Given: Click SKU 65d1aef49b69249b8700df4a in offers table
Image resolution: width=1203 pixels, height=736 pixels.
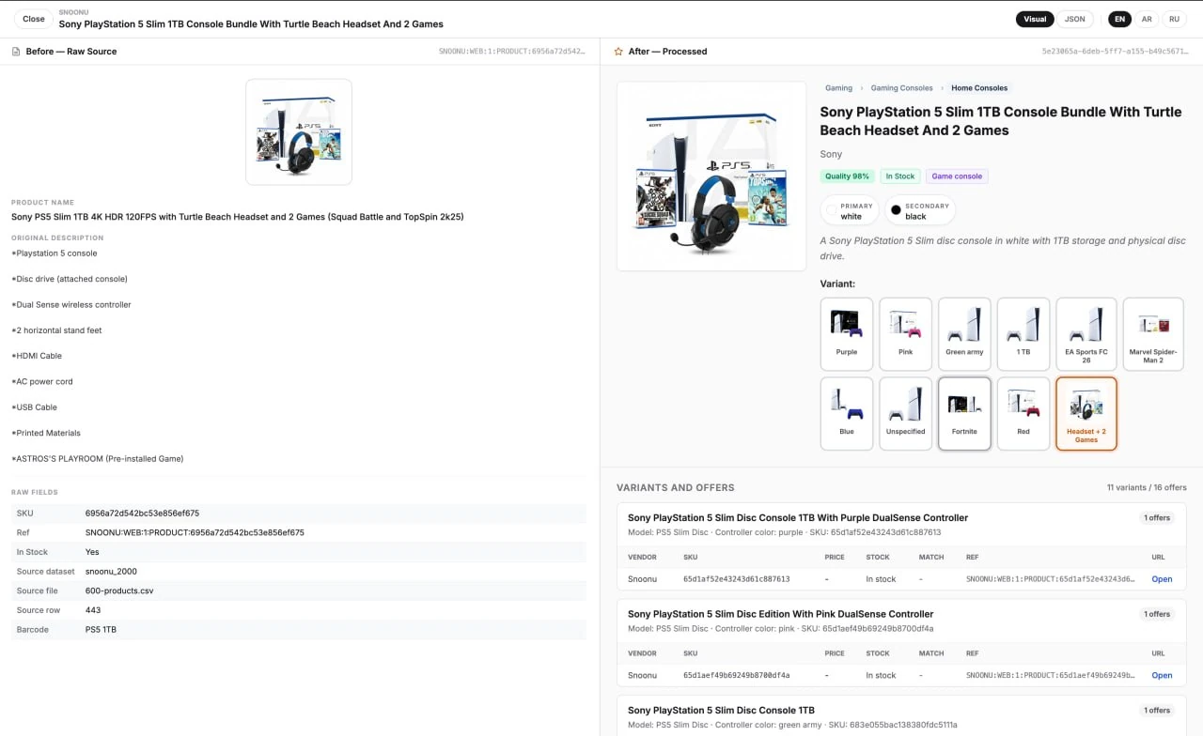Looking at the screenshot, I should [x=736, y=675].
